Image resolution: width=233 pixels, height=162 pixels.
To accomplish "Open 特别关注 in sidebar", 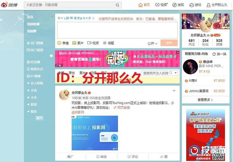I will pyautogui.click(x=35, y=69).
